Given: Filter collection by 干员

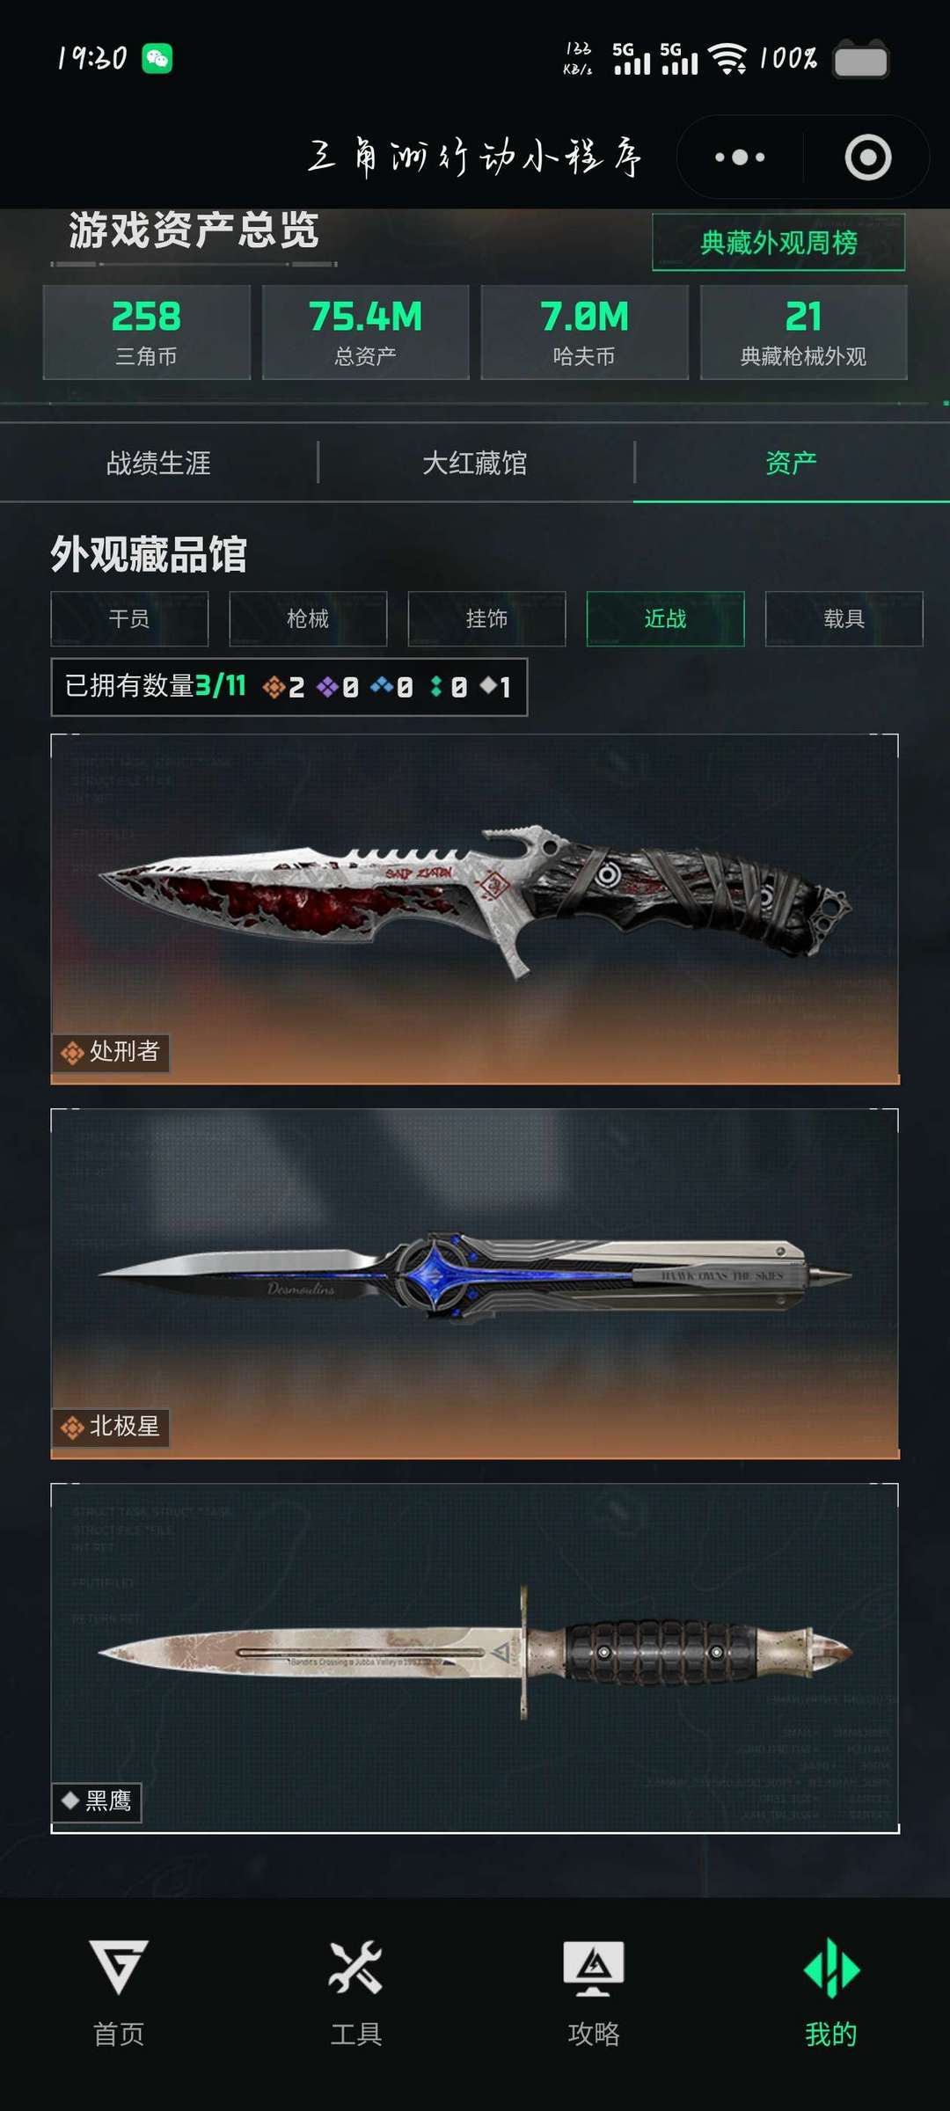Looking at the screenshot, I should pos(129,619).
